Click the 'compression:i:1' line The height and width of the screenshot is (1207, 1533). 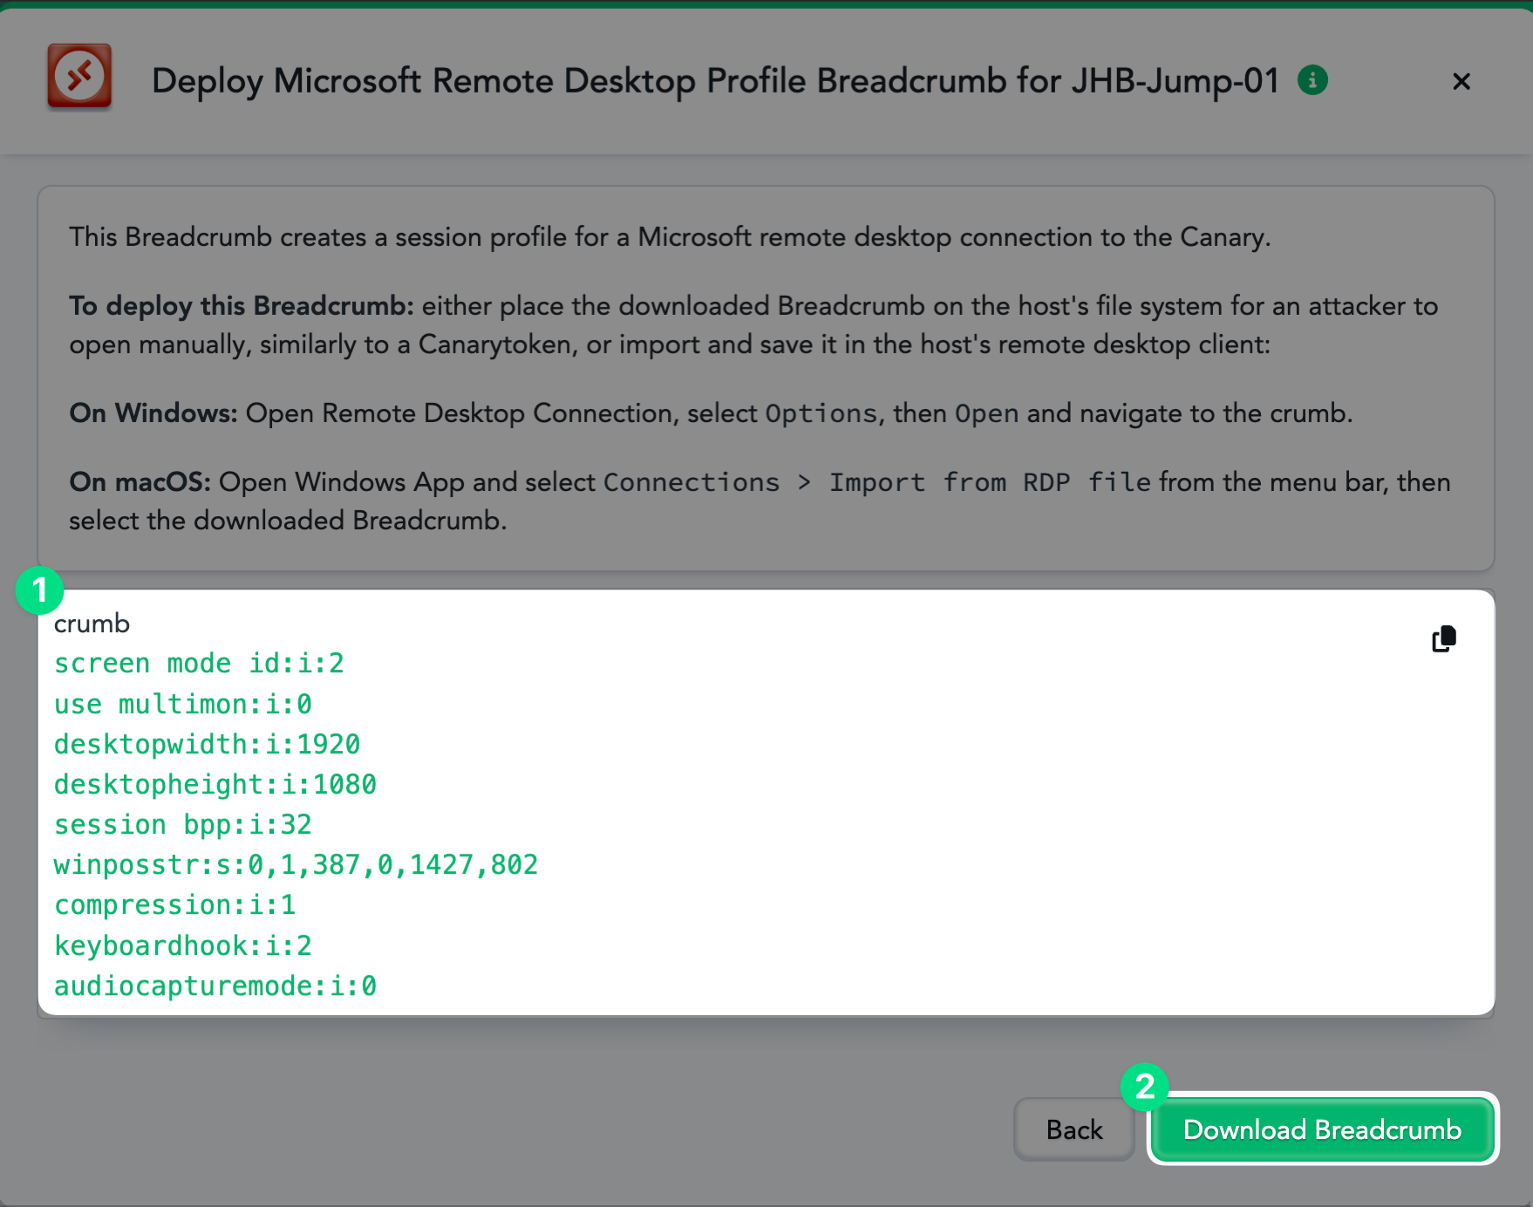tap(174, 904)
